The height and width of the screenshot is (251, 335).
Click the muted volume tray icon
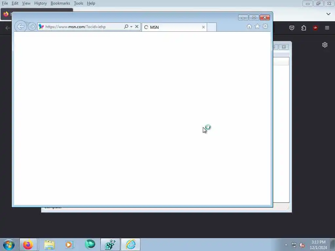click(x=302, y=245)
